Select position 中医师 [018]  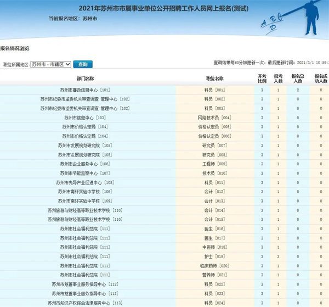tap(214, 247)
